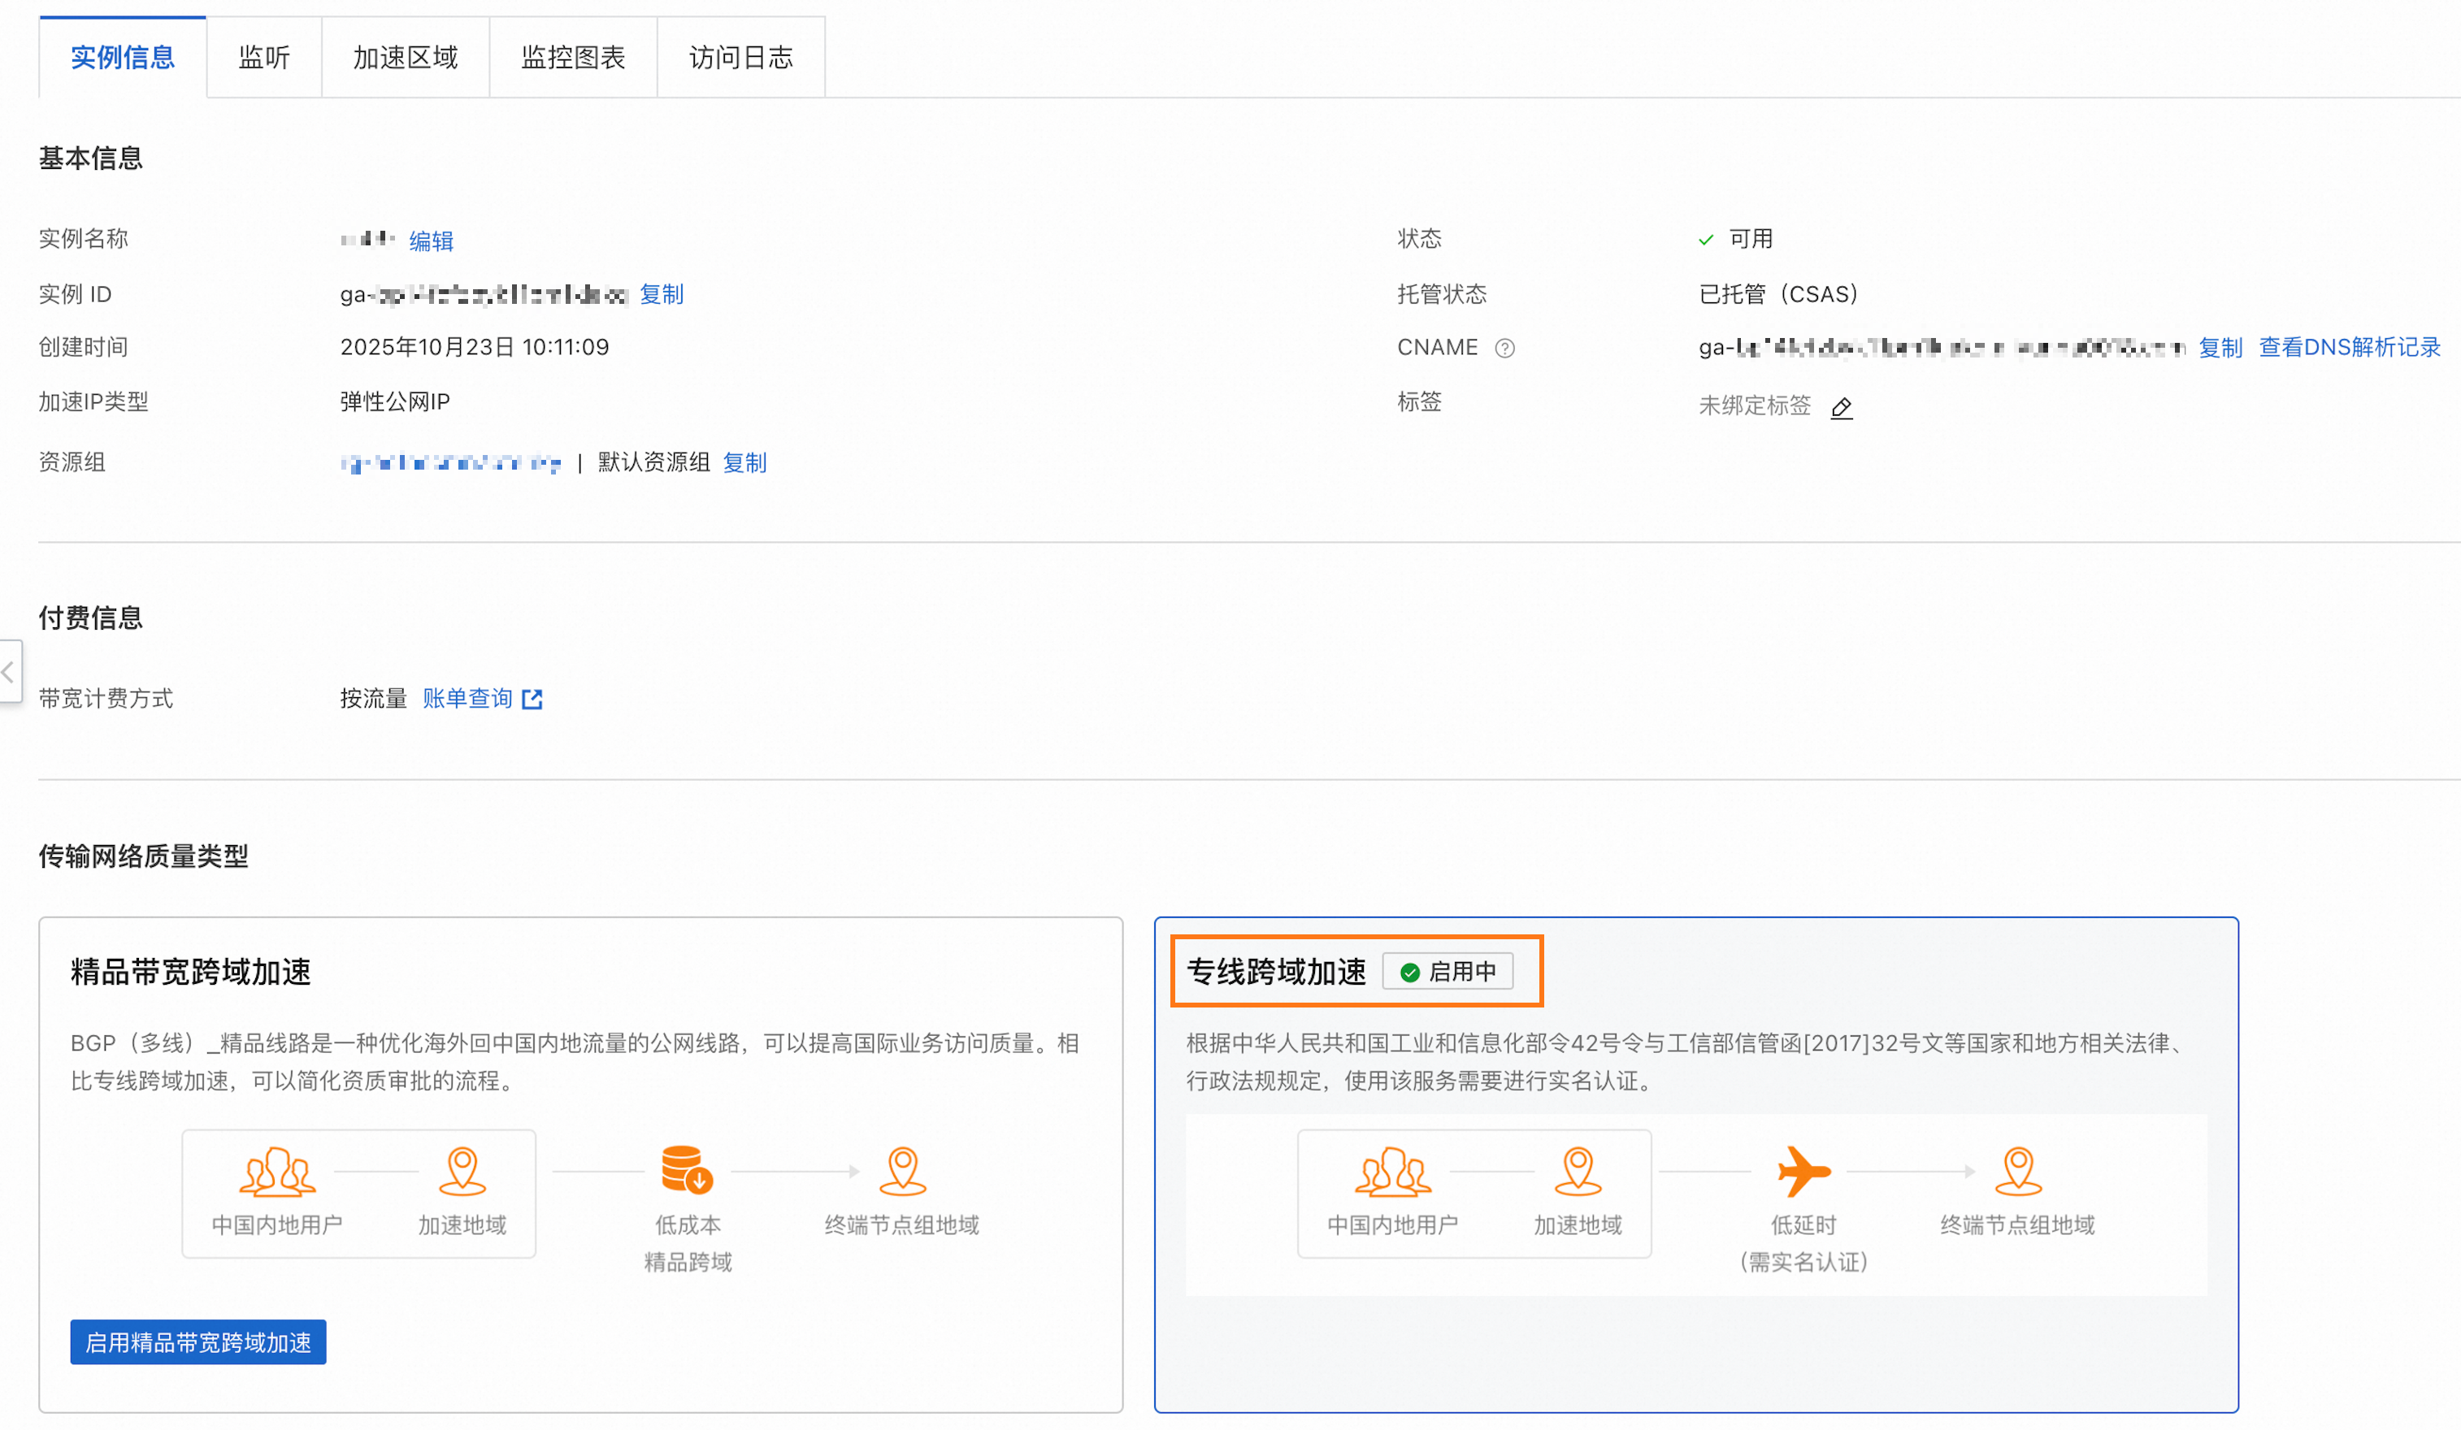2461x1430 pixels.
Task: Click the 加速地域 location pin in 精品带宽 card
Action: [x=462, y=1172]
